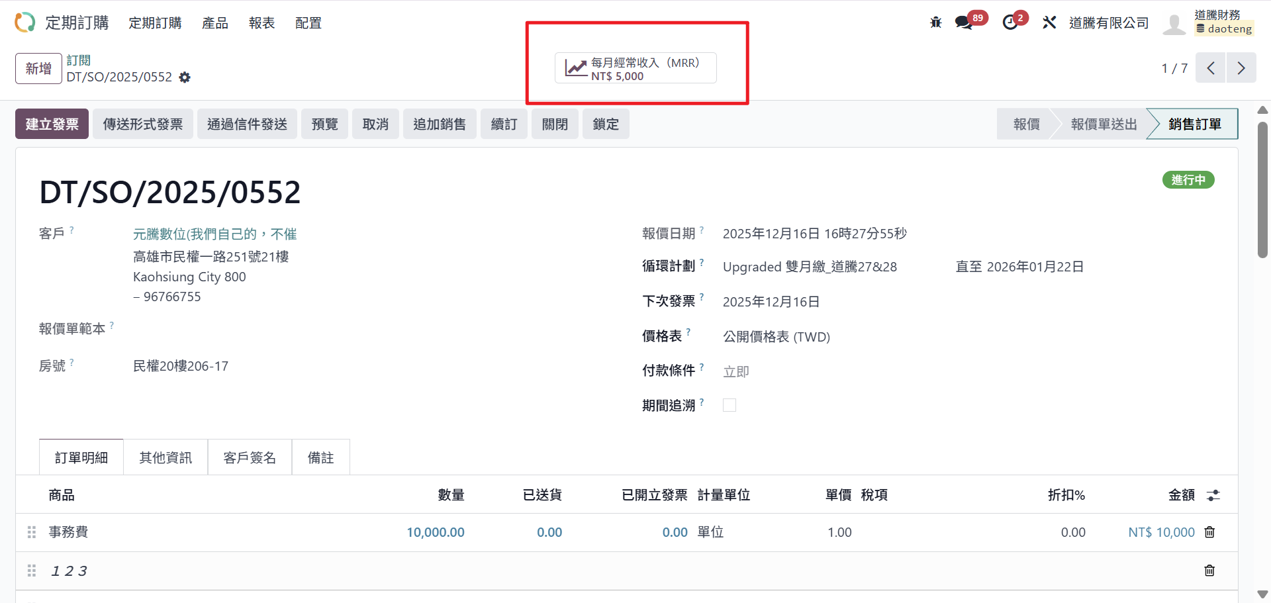Screen dimensions: 1271x603
Task: Click the Odoo app logo icon
Action: 24,23
